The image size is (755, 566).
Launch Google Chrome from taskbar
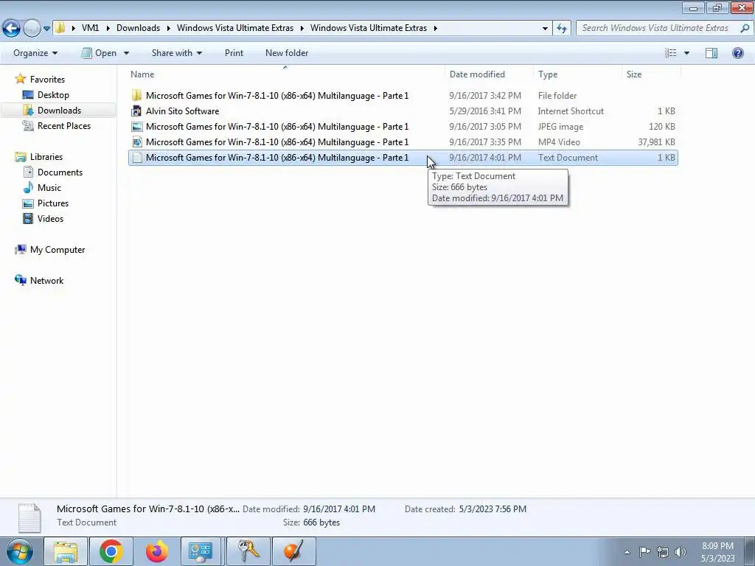111,551
